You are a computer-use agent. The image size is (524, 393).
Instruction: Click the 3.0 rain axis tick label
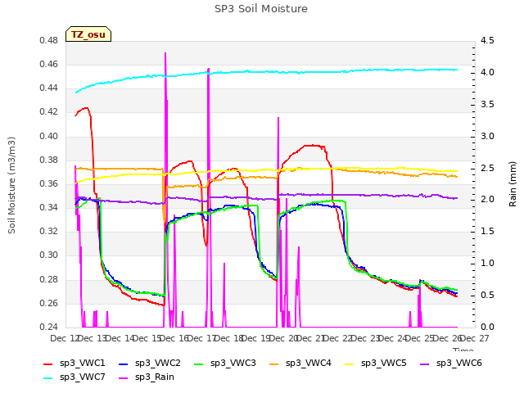pos(487,137)
